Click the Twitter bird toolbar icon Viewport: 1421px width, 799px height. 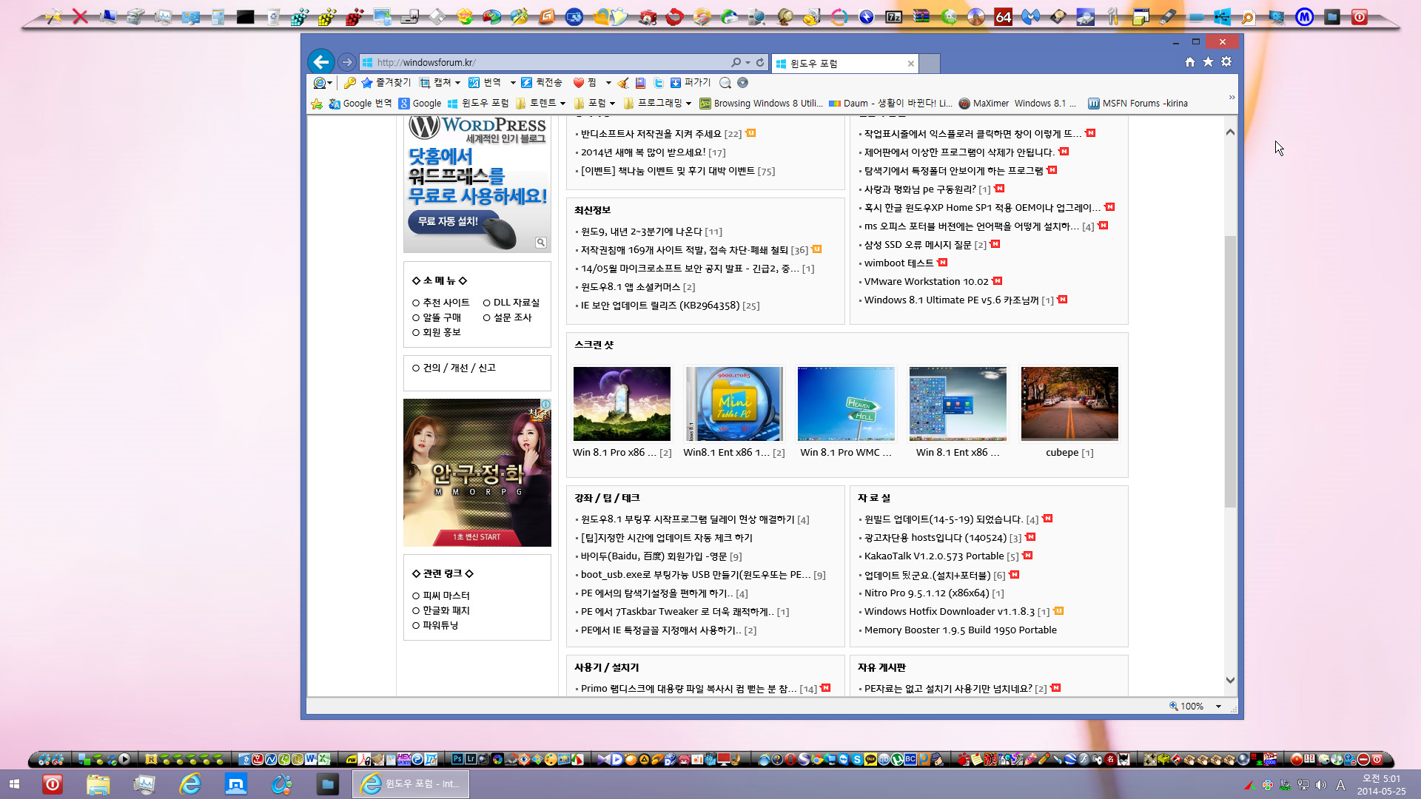click(658, 83)
